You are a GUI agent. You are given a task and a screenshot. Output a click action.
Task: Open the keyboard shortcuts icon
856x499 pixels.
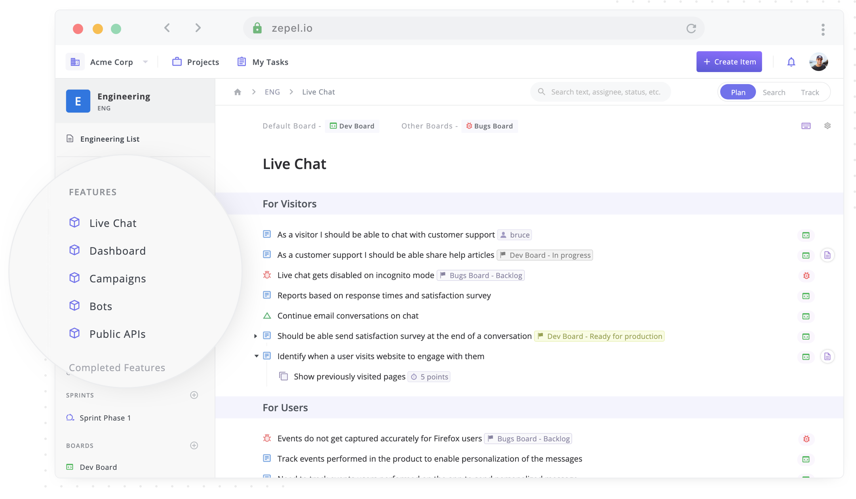click(806, 126)
